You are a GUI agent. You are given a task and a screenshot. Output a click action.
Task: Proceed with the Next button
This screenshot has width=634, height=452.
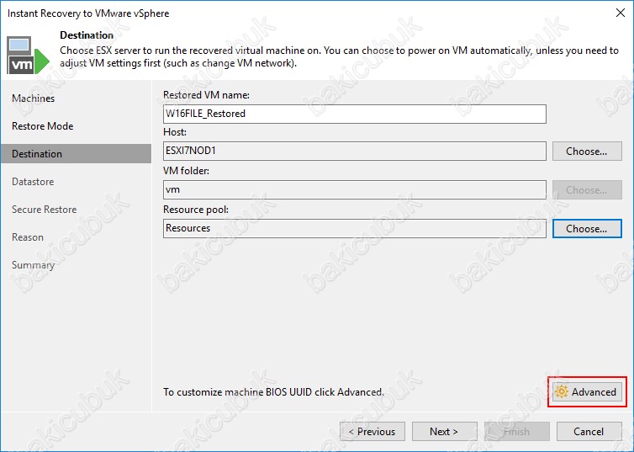(444, 431)
